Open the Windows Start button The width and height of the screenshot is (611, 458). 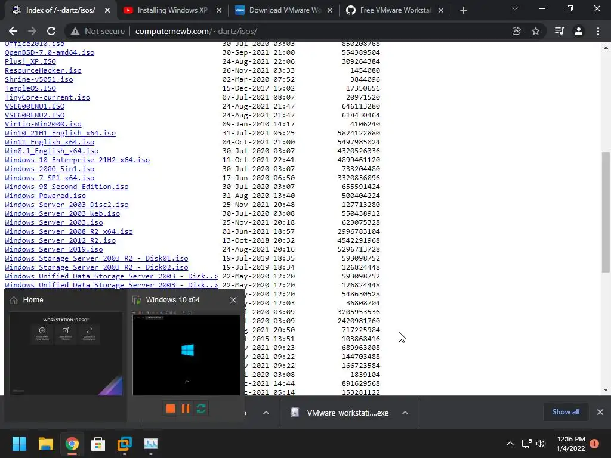click(19, 444)
